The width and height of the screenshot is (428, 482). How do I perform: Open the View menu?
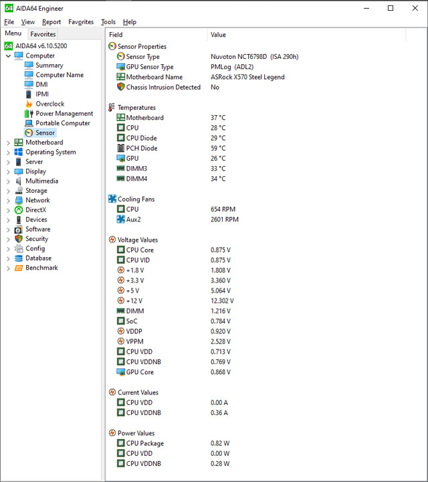coord(27,22)
